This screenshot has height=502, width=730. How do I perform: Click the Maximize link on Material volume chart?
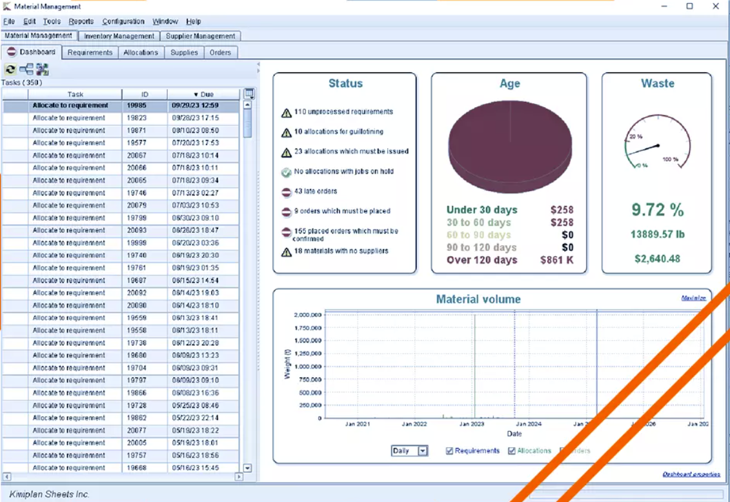click(x=693, y=299)
